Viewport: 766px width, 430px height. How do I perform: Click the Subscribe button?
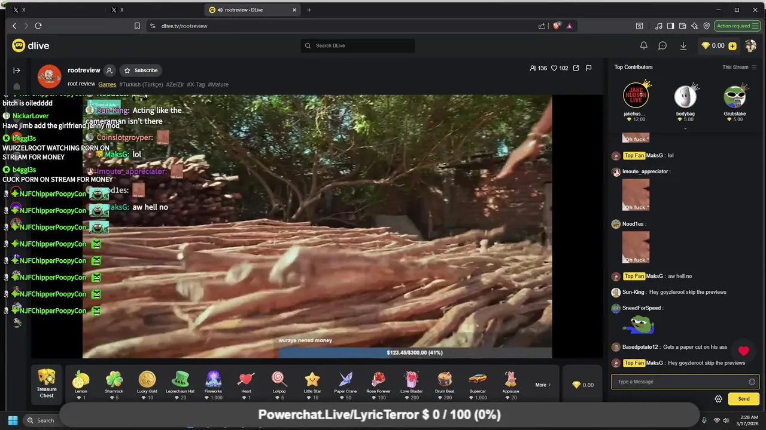(141, 70)
